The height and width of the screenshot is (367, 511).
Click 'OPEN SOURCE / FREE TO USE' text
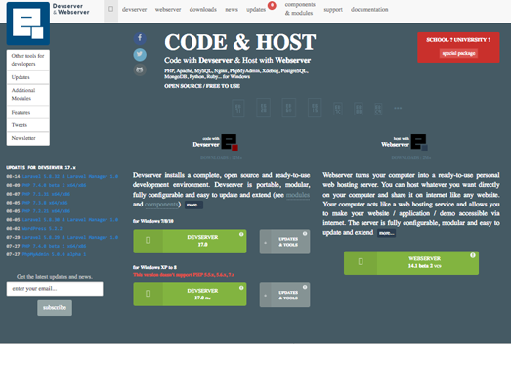click(202, 86)
